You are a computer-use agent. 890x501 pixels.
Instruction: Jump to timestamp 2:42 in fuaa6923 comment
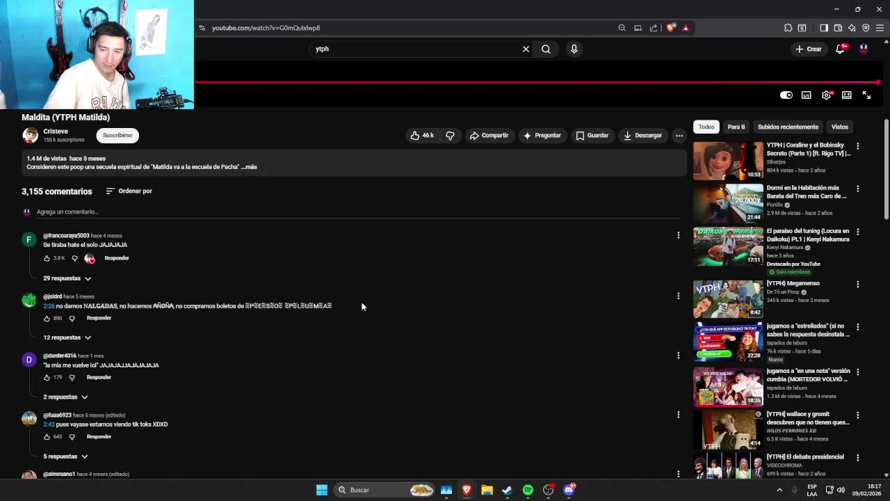pyautogui.click(x=49, y=424)
